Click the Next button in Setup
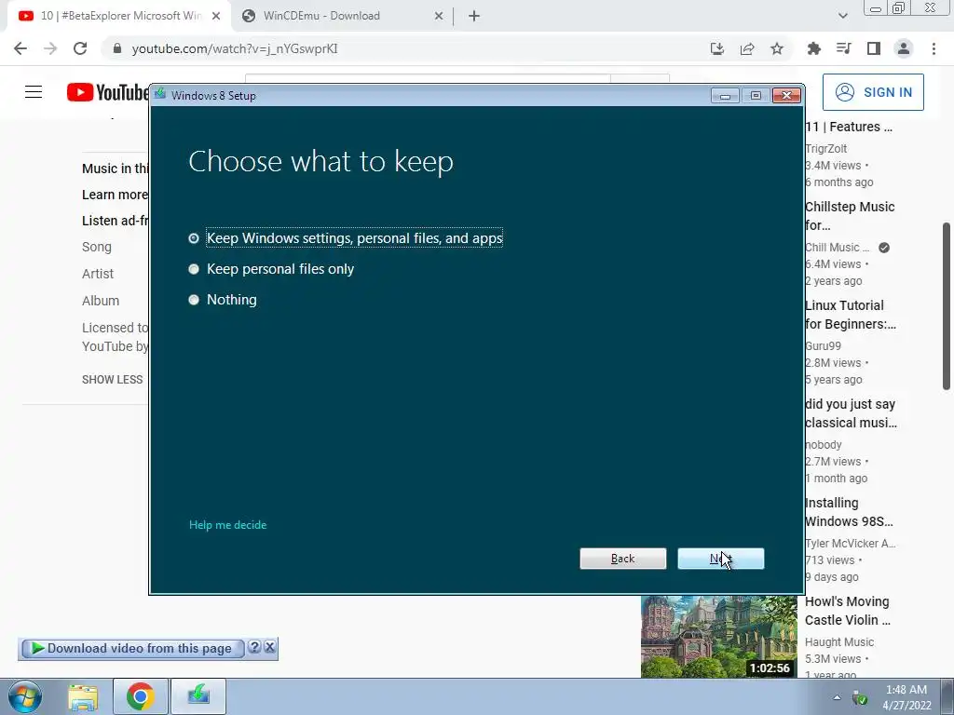 (720, 559)
